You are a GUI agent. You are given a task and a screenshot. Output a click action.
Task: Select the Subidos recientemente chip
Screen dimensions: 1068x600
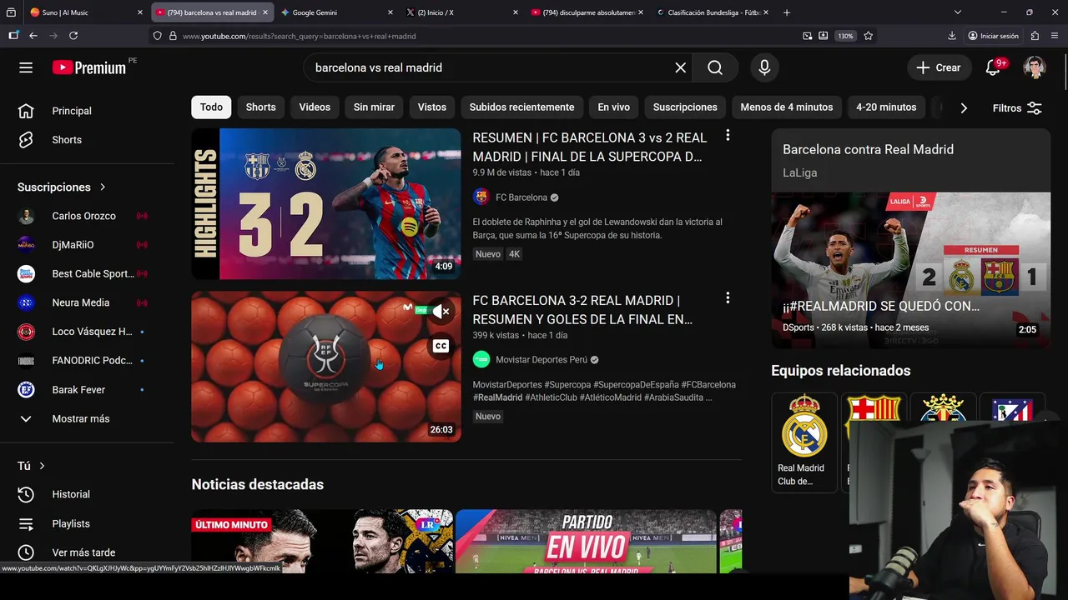pyautogui.click(x=521, y=107)
